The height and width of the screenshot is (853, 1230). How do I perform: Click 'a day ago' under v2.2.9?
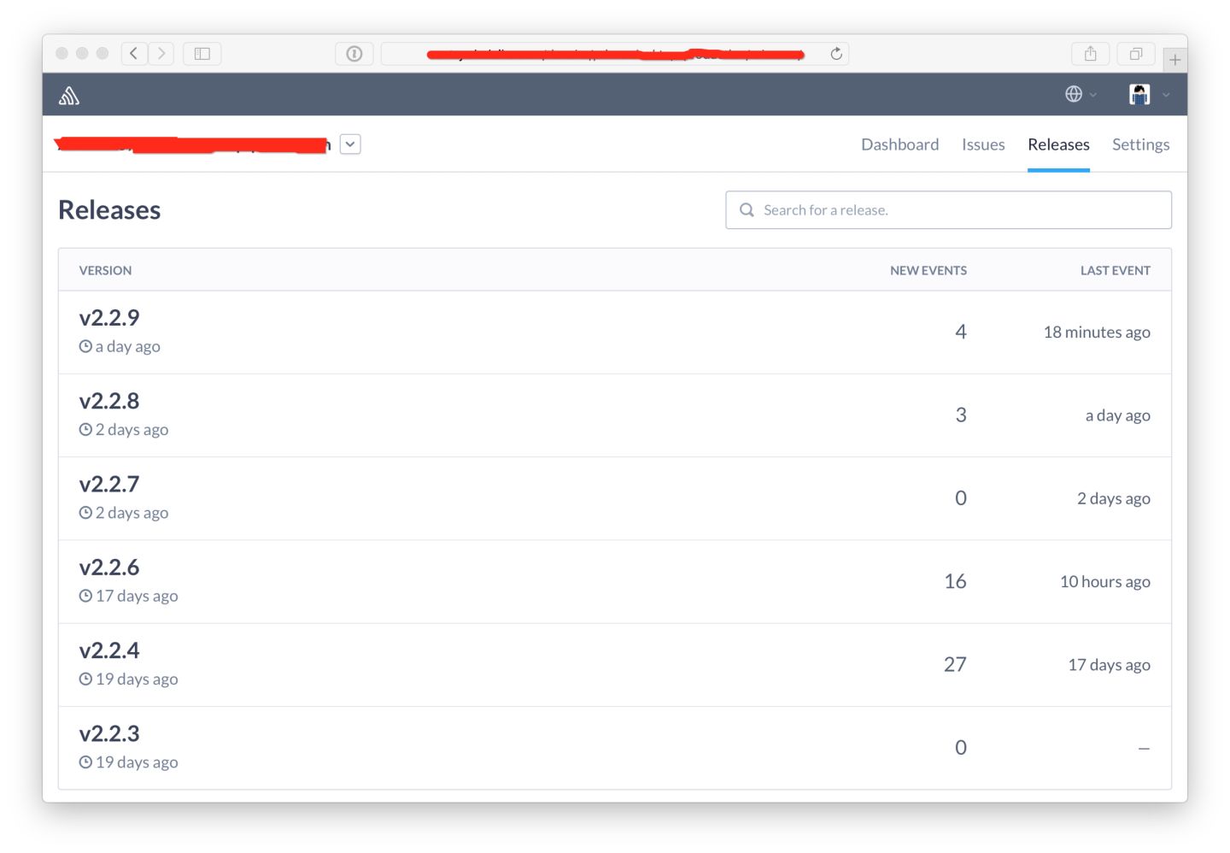click(x=128, y=346)
